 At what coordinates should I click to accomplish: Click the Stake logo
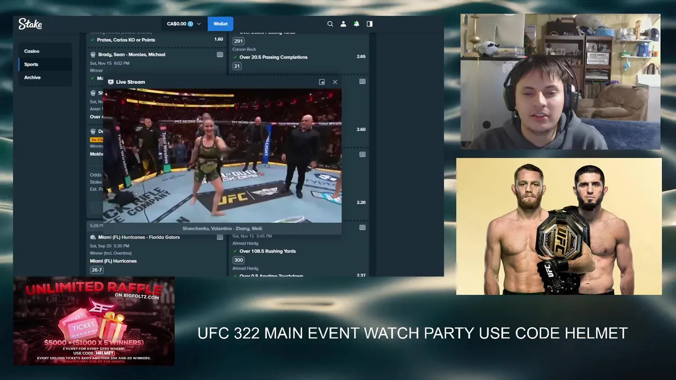pos(30,24)
